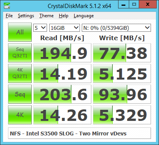
Task: Open the Settings menu
Action: tap(26, 16)
